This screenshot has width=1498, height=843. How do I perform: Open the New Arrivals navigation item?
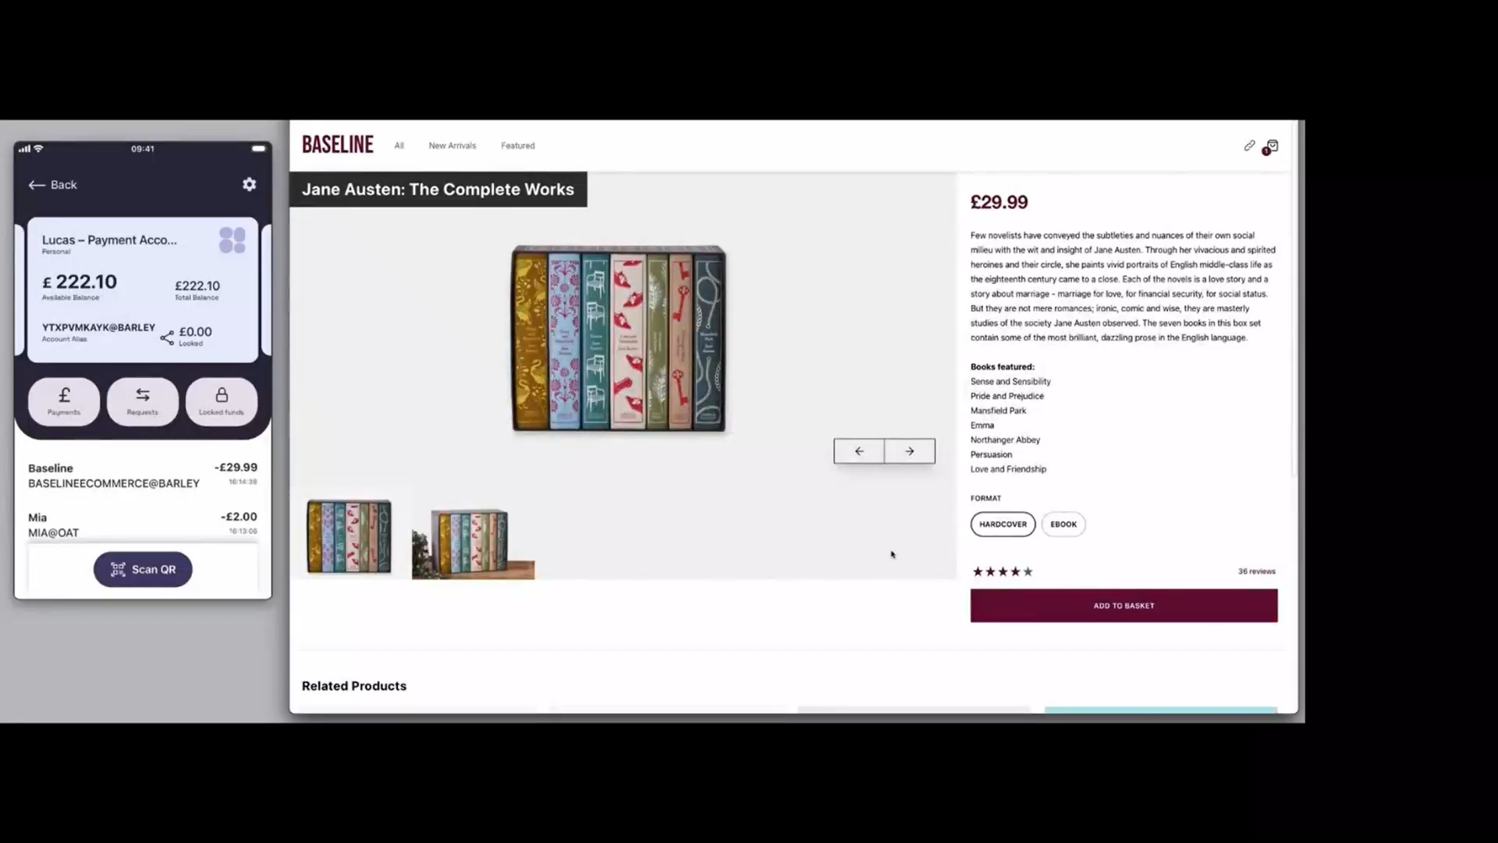pos(452,146)
